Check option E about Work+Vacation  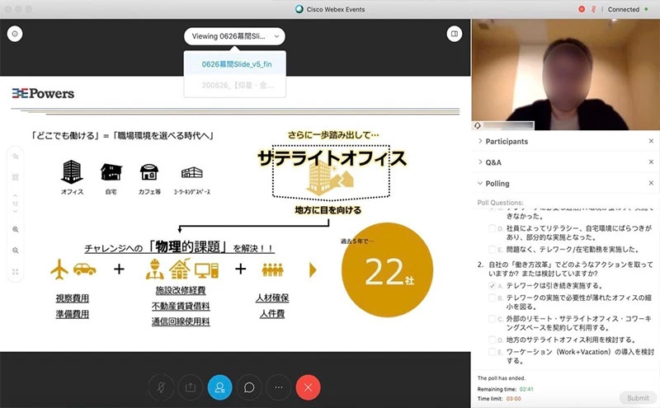(492, 352)
